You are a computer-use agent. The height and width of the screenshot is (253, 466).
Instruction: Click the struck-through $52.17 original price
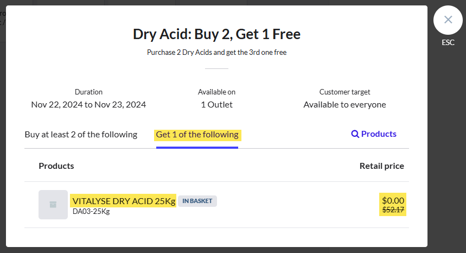(393, 210)
